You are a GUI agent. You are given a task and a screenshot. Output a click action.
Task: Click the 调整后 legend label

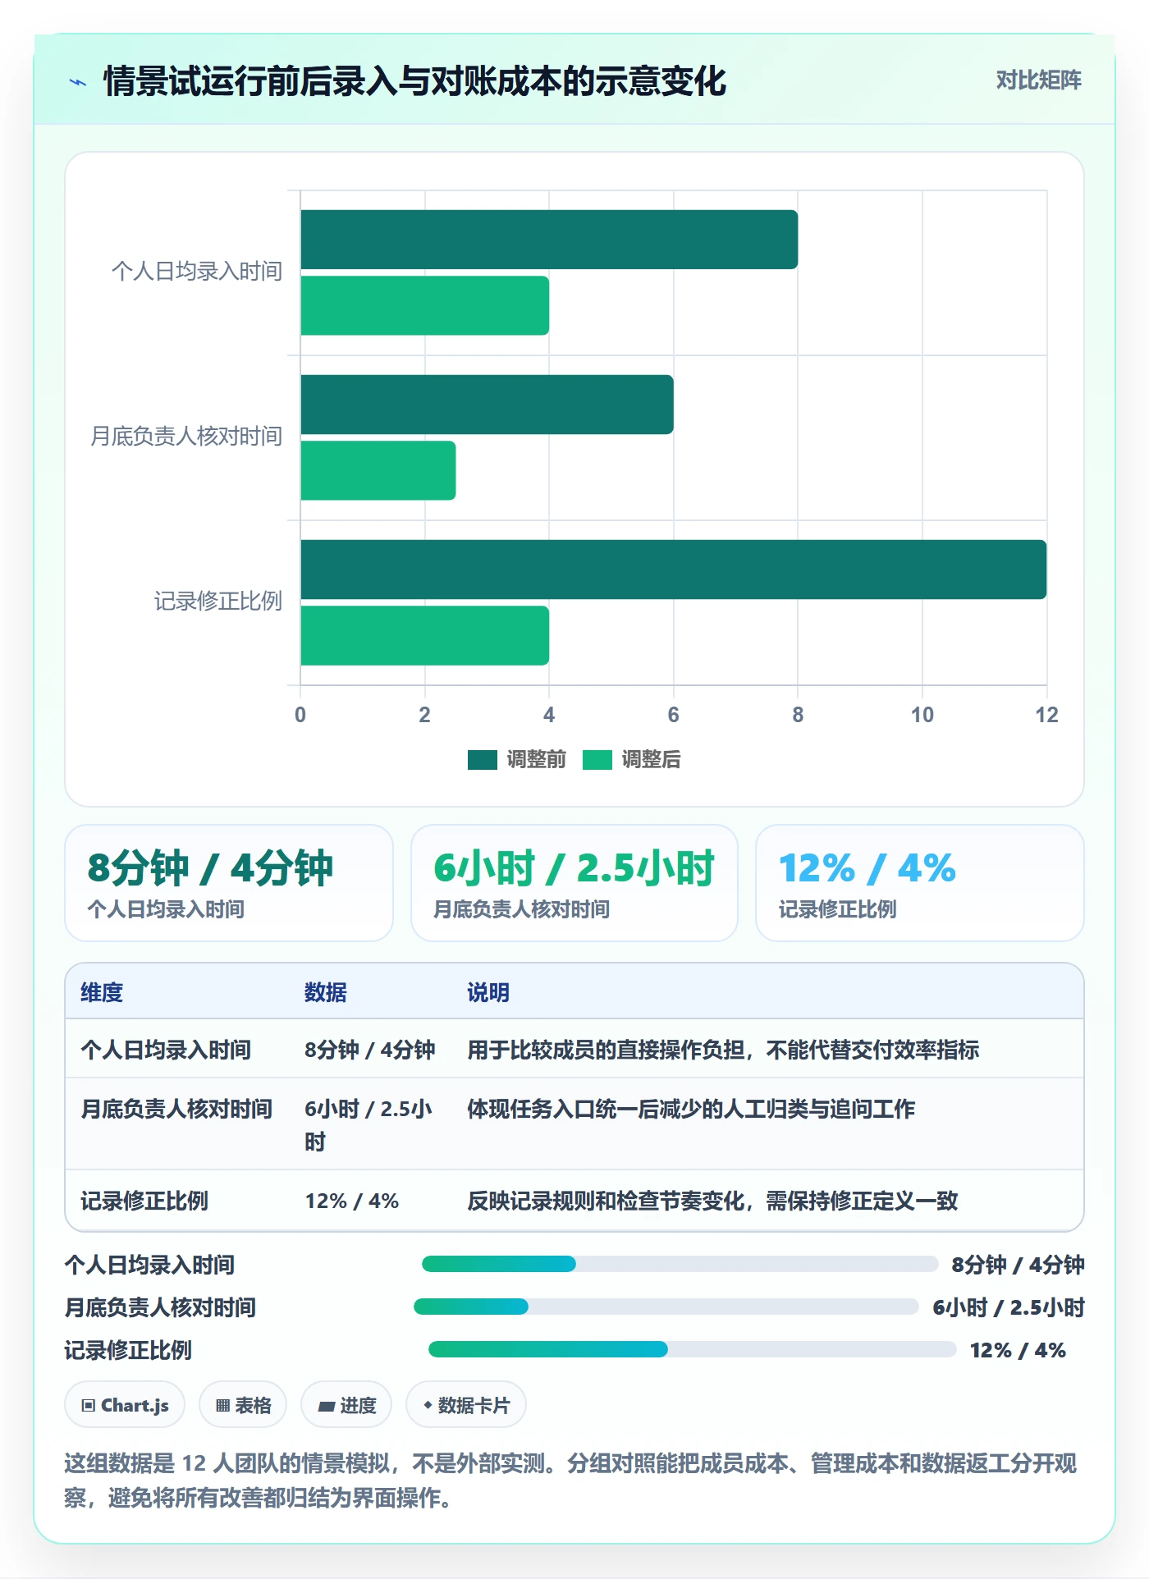pos(651,760)
